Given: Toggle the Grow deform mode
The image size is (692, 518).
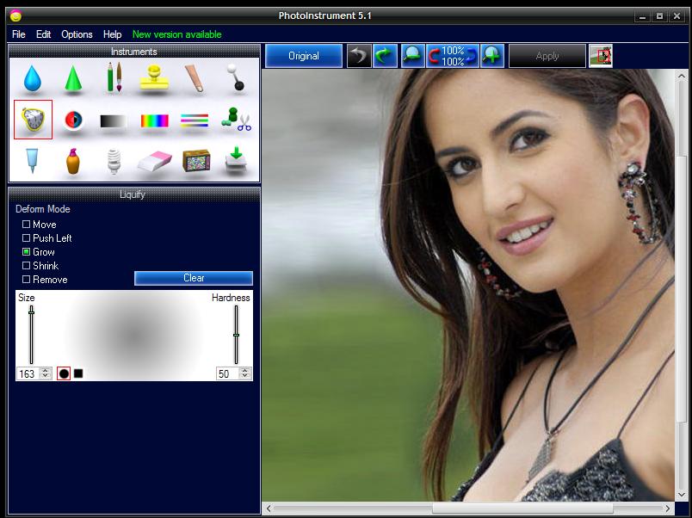Looking at the screenshot, I should tap(26, 251).
